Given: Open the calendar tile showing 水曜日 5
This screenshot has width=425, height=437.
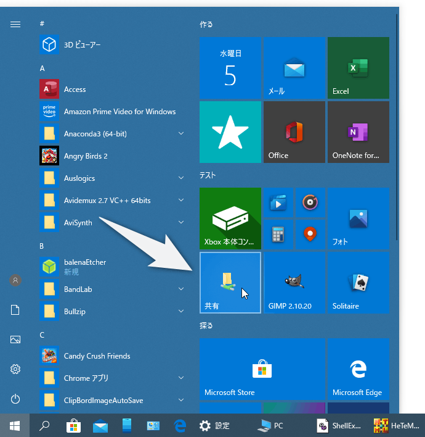Looking at the screenshot, I should (230, 68).
